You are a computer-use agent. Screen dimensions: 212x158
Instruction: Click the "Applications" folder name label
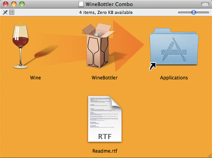(174, 78)
